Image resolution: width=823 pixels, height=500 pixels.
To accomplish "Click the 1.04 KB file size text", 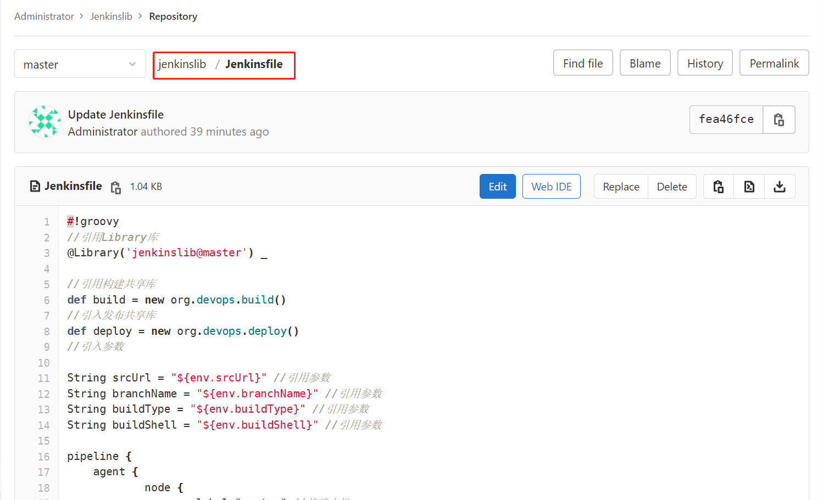I will point(146,187).
